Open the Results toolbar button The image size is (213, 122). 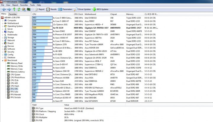(x=51, y=9)
